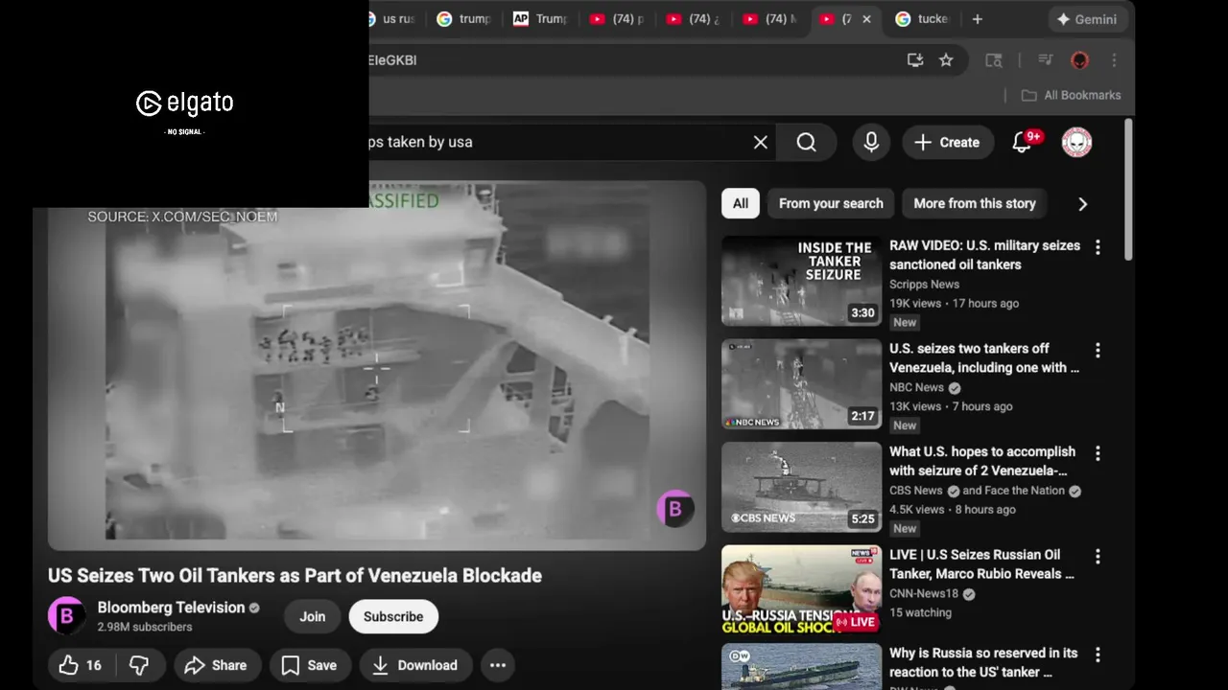This screenshot has height=690, width=1228.
Task: Select the More from this story chip
Action: pyautogui.click(x=975, y=203)
